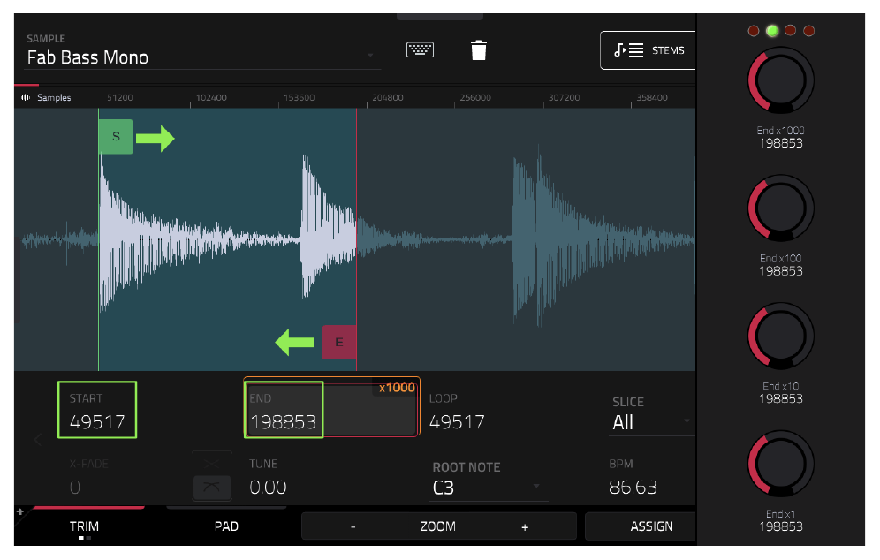Open the STEMS button
This screenshot has height=560, width=880.
click(x=649, y=50)
